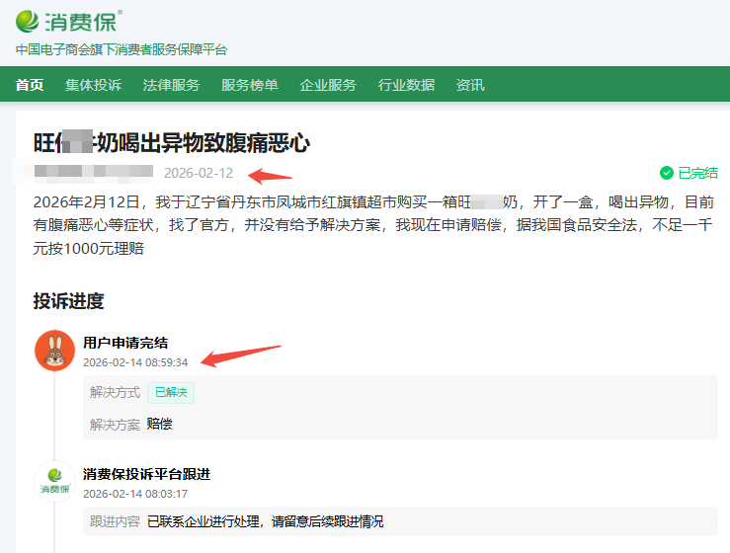Click 消费保投诉平台跟进 entry title

[146, 474]
